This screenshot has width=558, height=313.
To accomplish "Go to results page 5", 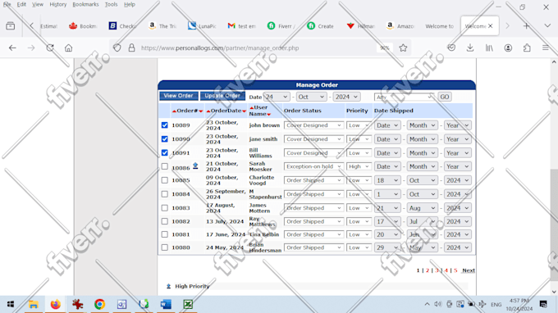I will (x=455, y=270).
